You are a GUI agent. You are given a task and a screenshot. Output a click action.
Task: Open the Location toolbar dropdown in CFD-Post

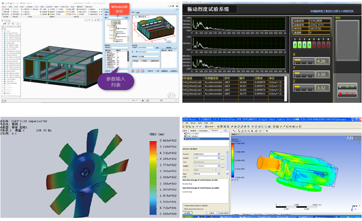pos(210,127)
